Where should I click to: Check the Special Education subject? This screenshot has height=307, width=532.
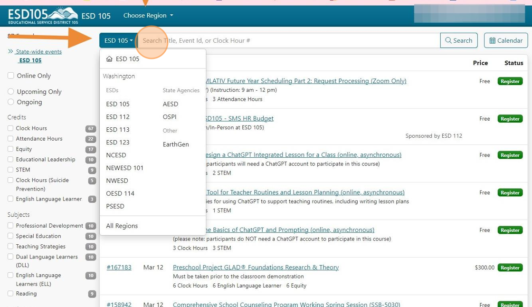[x=10, y=236]
